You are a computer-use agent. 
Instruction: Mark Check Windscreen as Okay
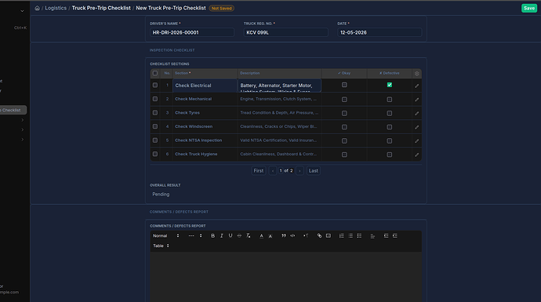[x=344, y=127]
